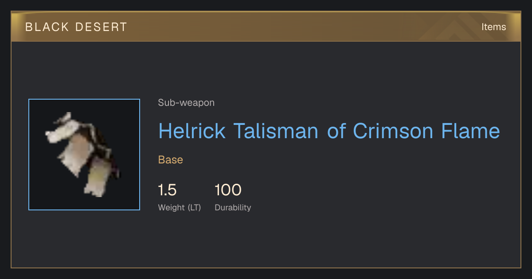Click the BLACK DESERT logo text
Viewport: 532px width, 279px height.
(76, 27)
